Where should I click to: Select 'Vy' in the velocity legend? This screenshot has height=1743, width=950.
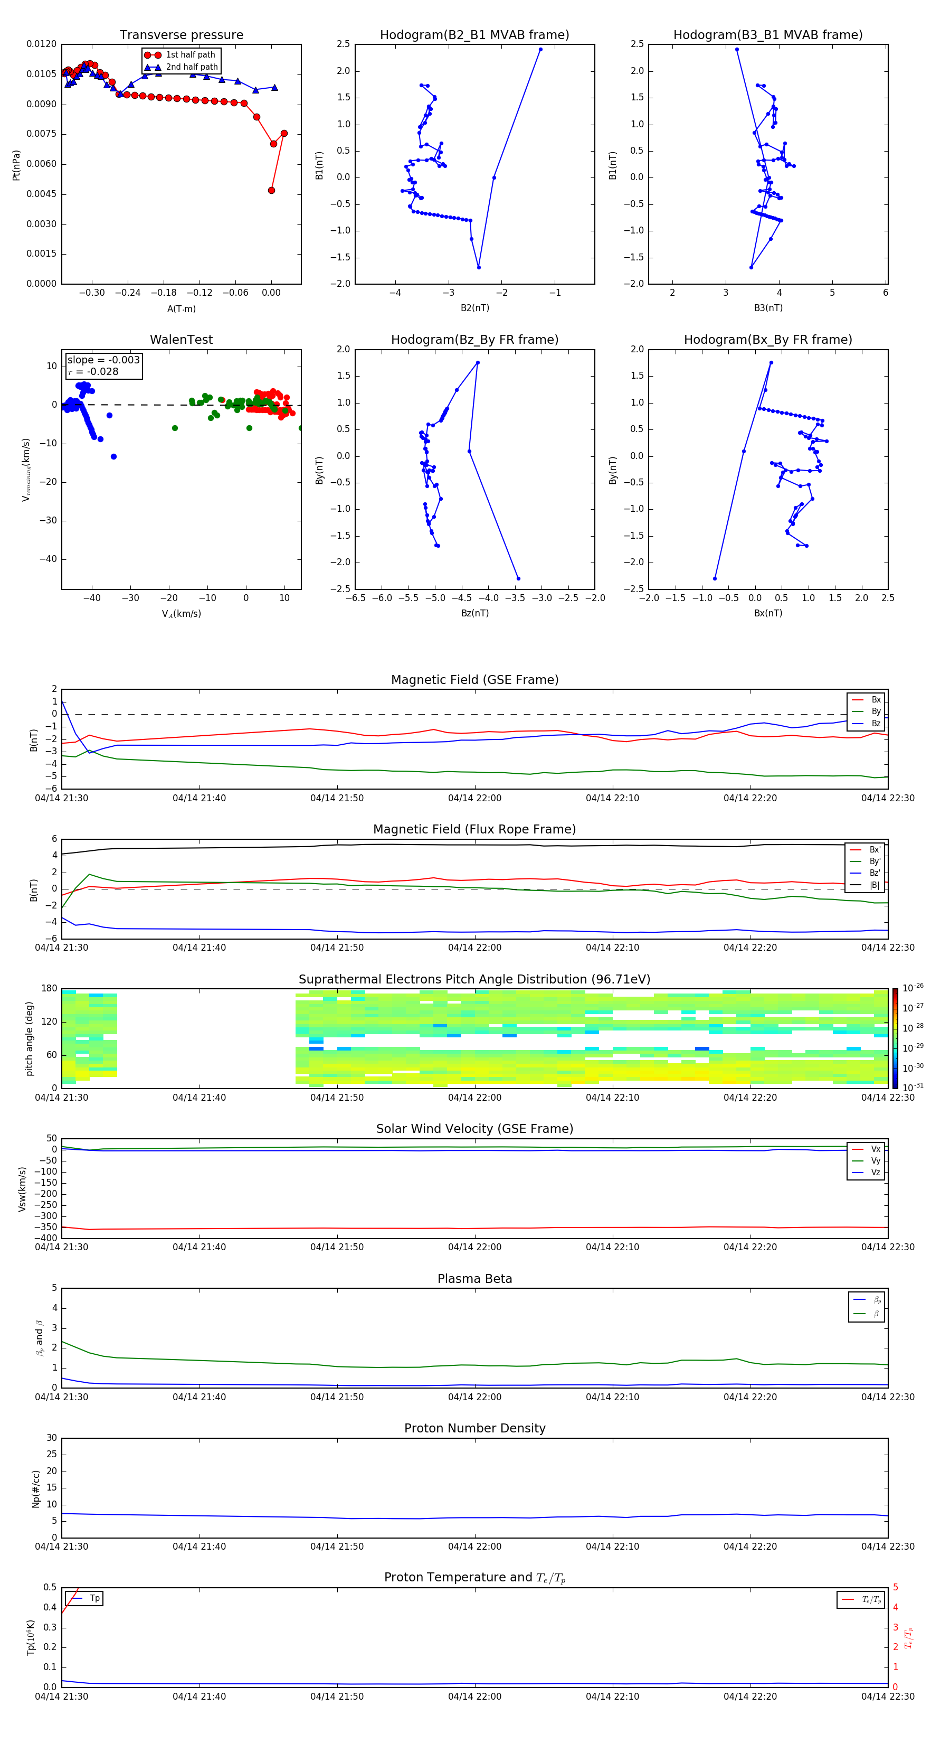point(867,1160)
